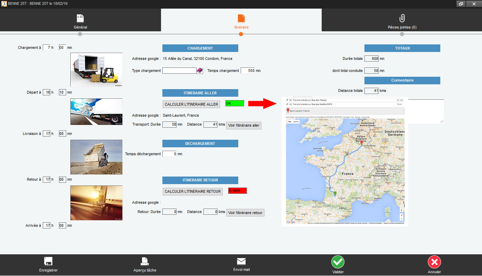The height and width of the screenshot is (276, 482).
Task: Click the Retour minutes field
Action: point(62,179)
